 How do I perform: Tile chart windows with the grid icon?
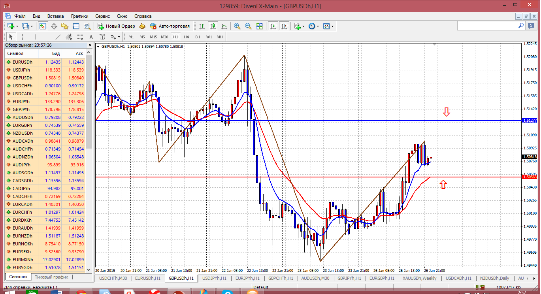(x=259, y=26)
